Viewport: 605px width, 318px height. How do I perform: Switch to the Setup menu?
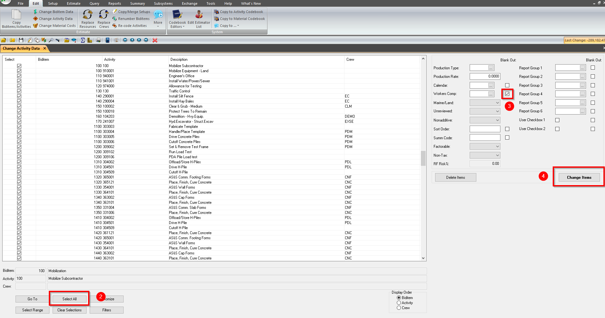pos(53,3)
